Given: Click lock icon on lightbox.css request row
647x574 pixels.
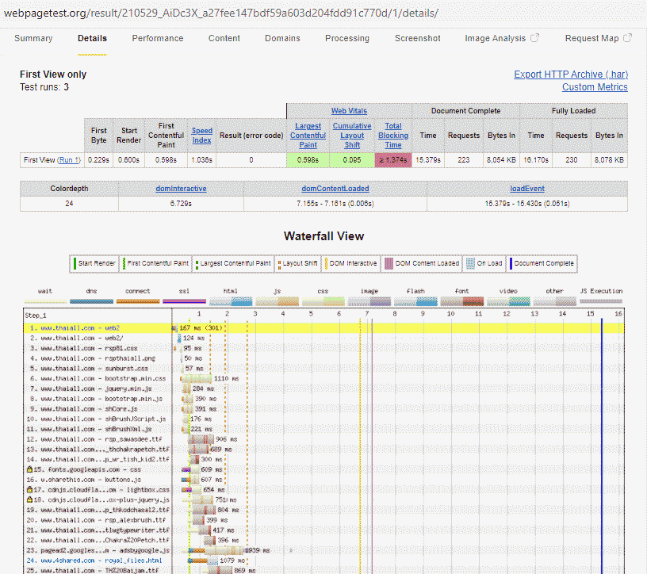Looking at the screenshot, I should pyautogui.click(x=29, y=490).
